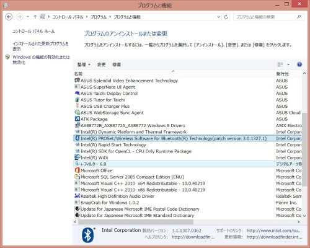The width and height of the screenshot is (310, 248).
Task: Open コントロール パネル ホーム link
Action: 33,31
